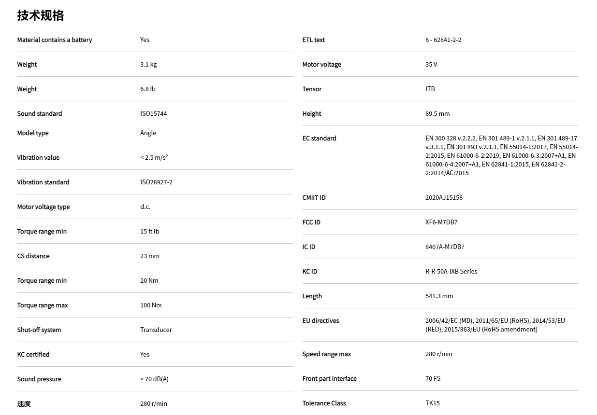Viewport: 597px width, 415px height.
Task: Click the Front part interface value 70 FS
Action: [x=433, y=378]
